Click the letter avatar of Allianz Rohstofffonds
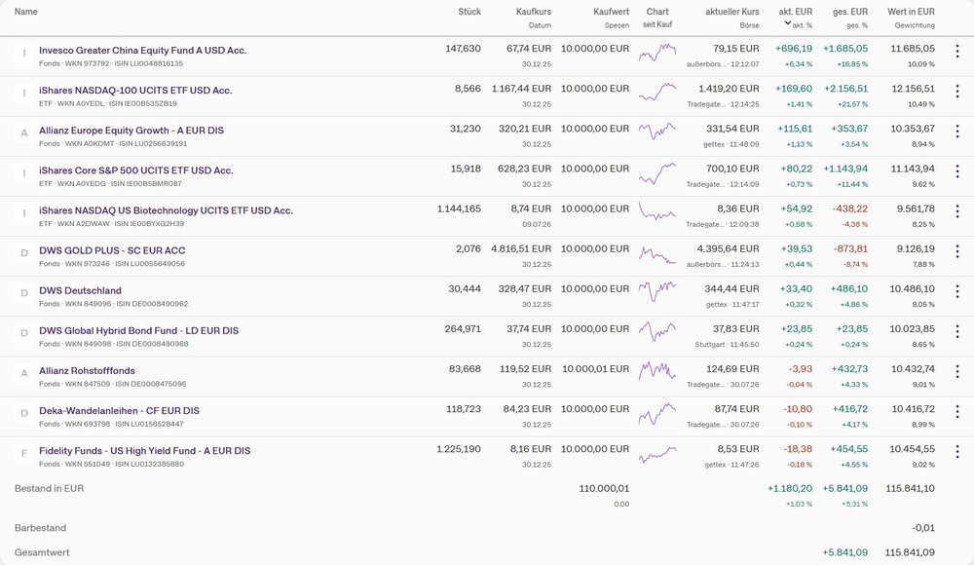974x565 pixels. pos(24,373)
